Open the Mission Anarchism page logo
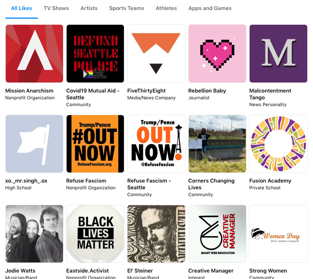The width and height of the screenshot is (313, 279). (34, 54)
